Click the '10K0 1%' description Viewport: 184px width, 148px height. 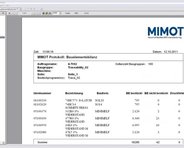coord(71,125)
